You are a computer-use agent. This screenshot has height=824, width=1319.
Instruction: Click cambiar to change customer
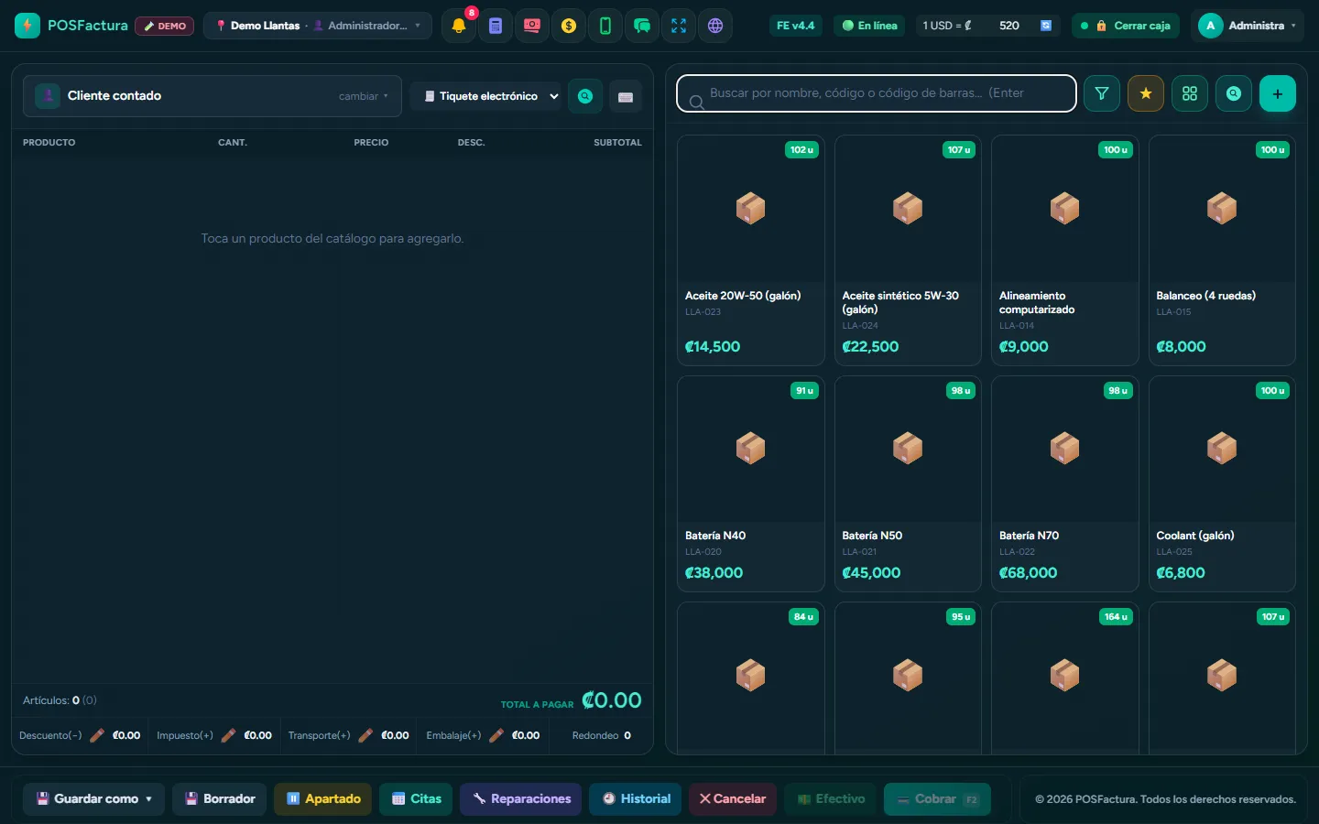coord(363,96)
